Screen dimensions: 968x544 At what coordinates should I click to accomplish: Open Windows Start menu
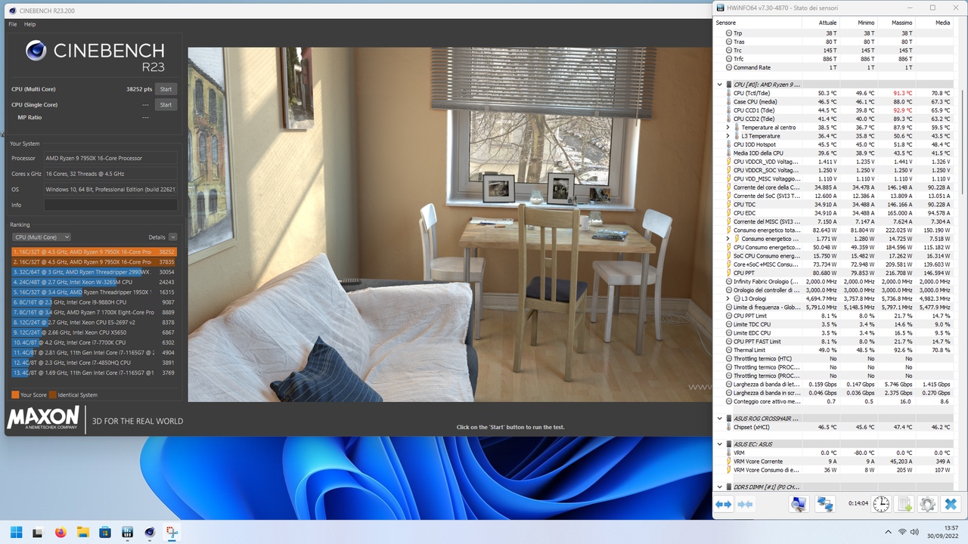(16, 532)
